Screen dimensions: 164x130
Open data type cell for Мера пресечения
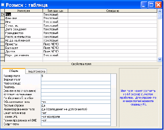pos(55,55)
